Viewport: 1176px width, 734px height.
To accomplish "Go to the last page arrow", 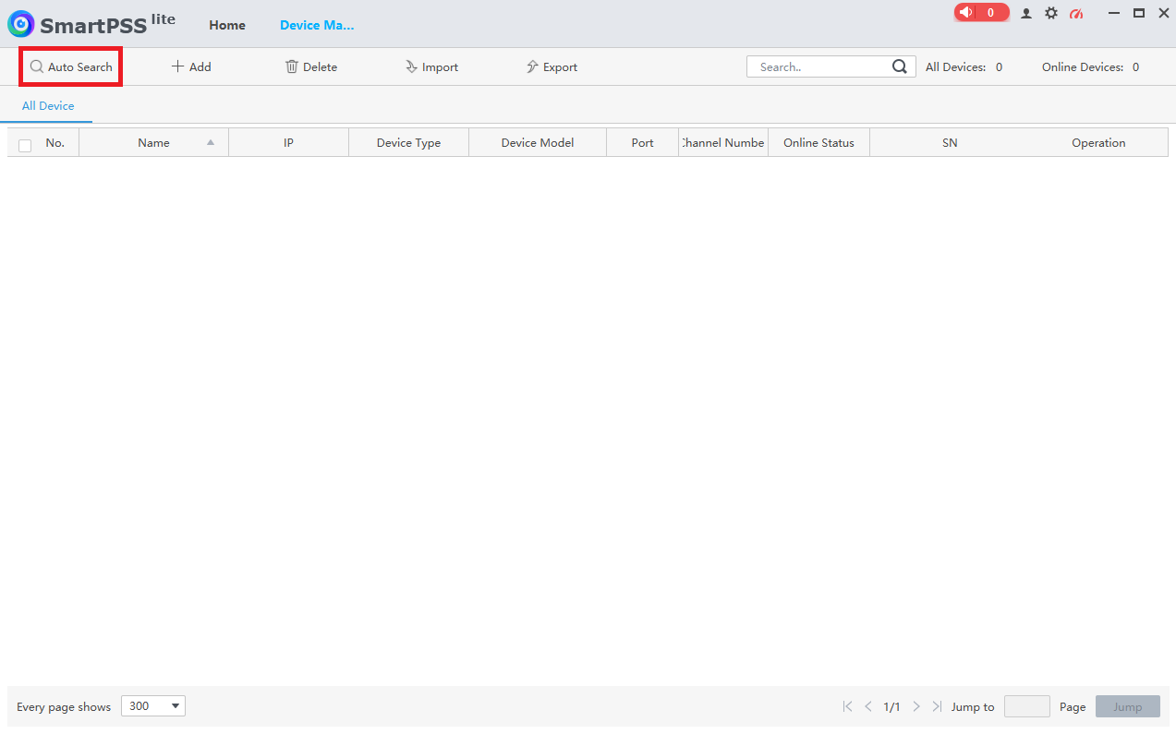I will coord(937,706).
